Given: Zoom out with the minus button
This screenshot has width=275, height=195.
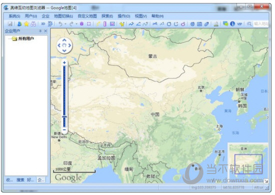Looking at the screenshot, I should (x=64, y=130).
